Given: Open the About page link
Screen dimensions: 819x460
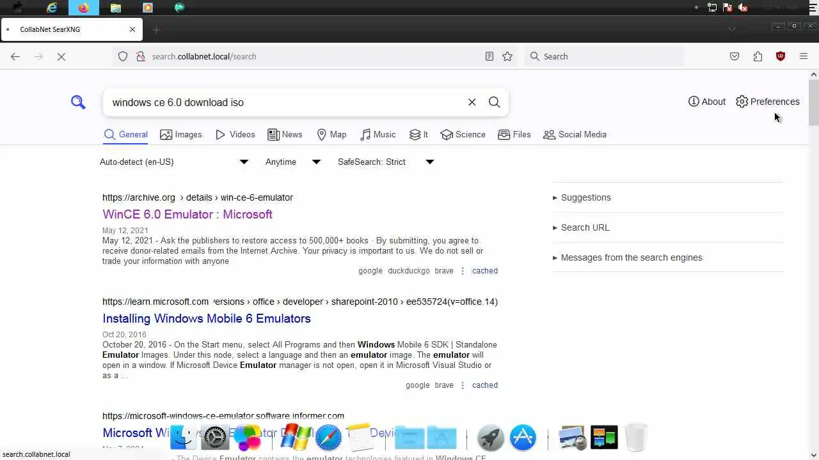Looking at the screenshot, I should pos(707,102).
